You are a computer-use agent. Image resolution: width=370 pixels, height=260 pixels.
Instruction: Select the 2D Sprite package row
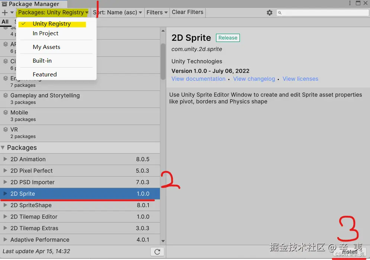tap(80, 194)
